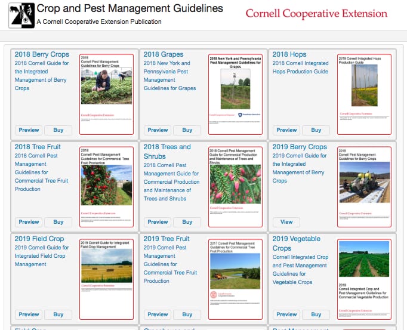Open 2018 Berry Crops cover thumbnail
The height and width of the screenshot is (330, 407).
pos(106,94)
